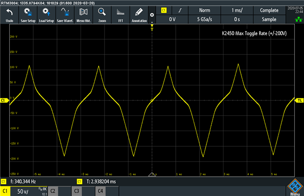Click the frequency measurement f: 340.344 Hz
Viewport: 304px width, 196px height.
tap(23, 181)
